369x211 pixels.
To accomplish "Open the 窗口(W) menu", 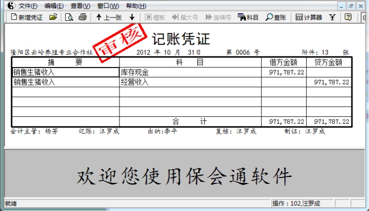I will pos(108,6).
